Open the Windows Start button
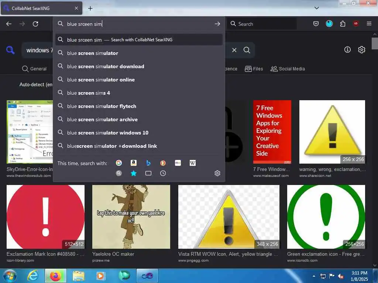 click(10, 276)
